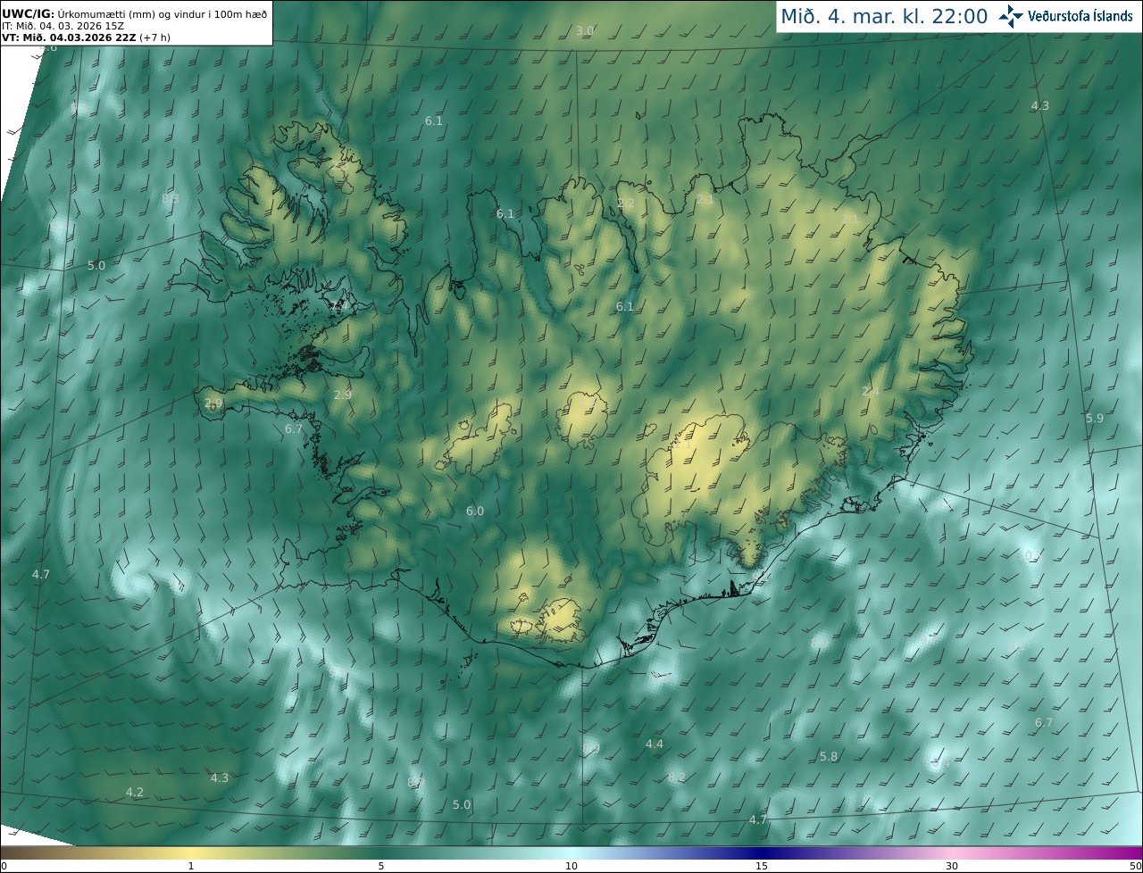Click the map value "5.9"
The image size is (1143, 873).
point(1095,418)
